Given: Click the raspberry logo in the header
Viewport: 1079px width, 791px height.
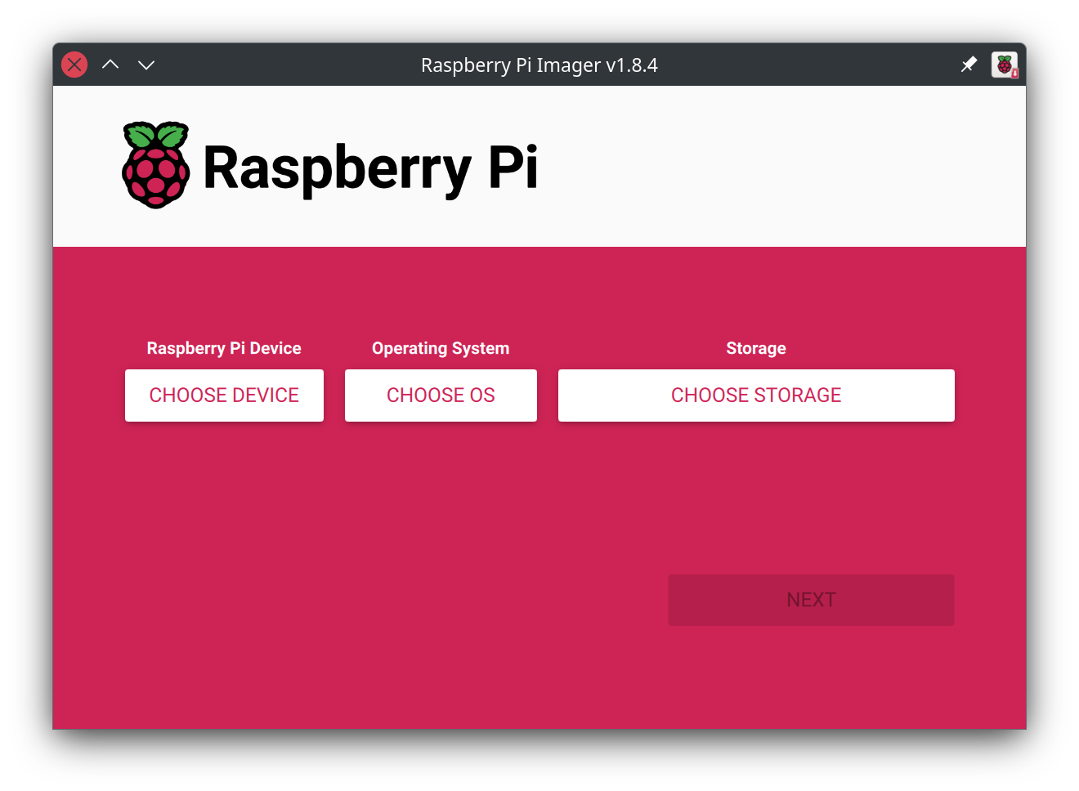Looking at the screenshot, I should coord(155,176).
